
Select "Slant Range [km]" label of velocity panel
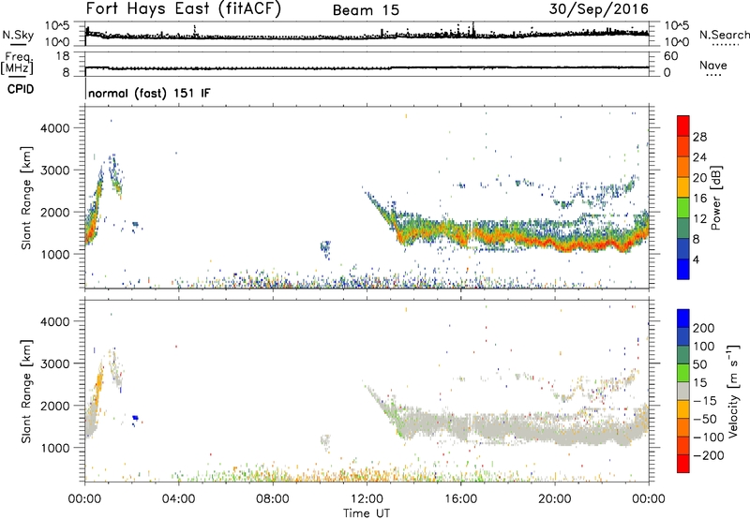26,392
